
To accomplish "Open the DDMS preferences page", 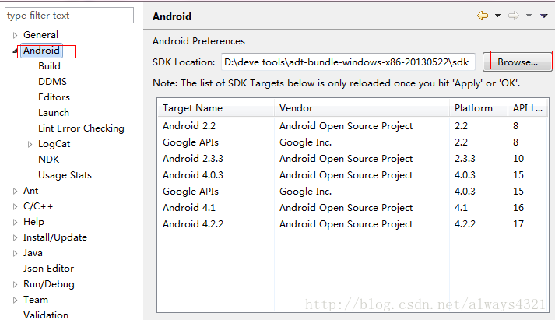I will 52,82.
